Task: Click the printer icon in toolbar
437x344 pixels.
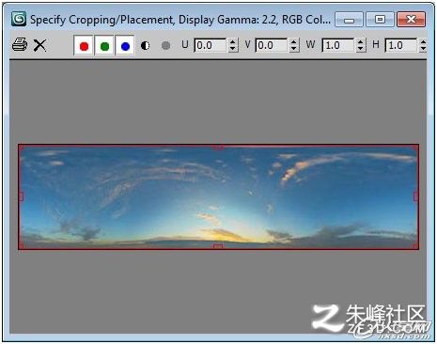Action: pos(20,45)
